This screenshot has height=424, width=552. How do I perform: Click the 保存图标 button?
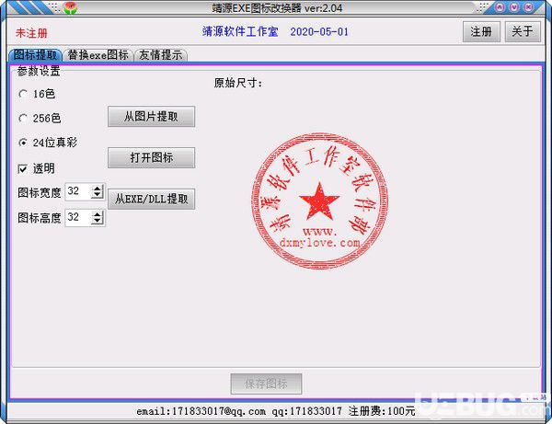266,384
